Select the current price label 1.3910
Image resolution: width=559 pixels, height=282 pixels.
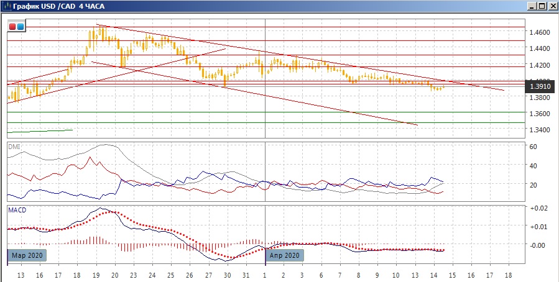540,86
